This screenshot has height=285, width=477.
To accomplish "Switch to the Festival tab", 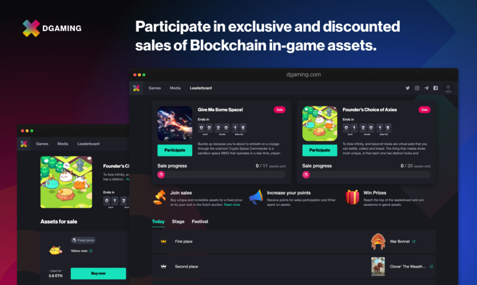I will click(200, 221).
